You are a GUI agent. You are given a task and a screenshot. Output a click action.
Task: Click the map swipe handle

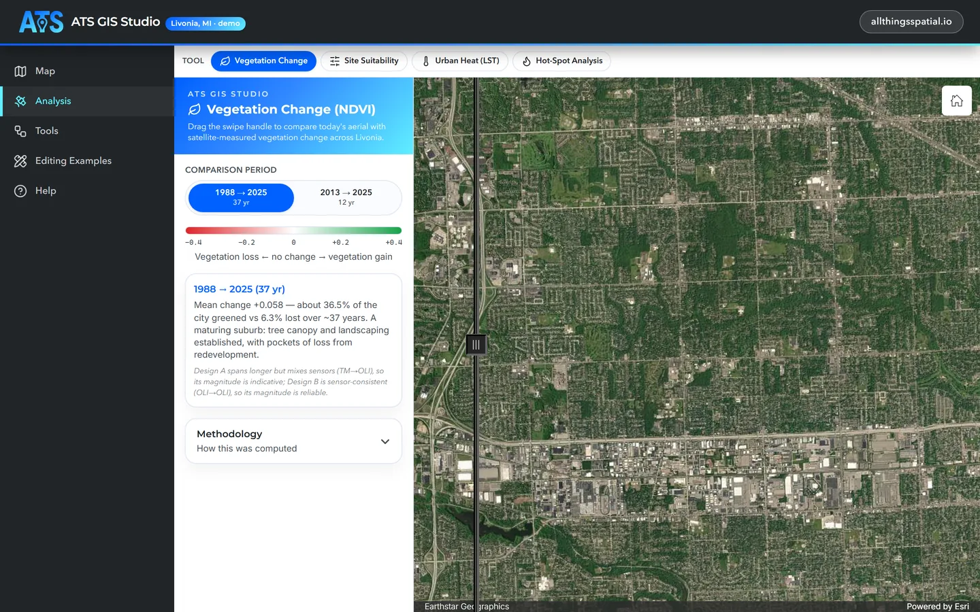pos(476,345)
